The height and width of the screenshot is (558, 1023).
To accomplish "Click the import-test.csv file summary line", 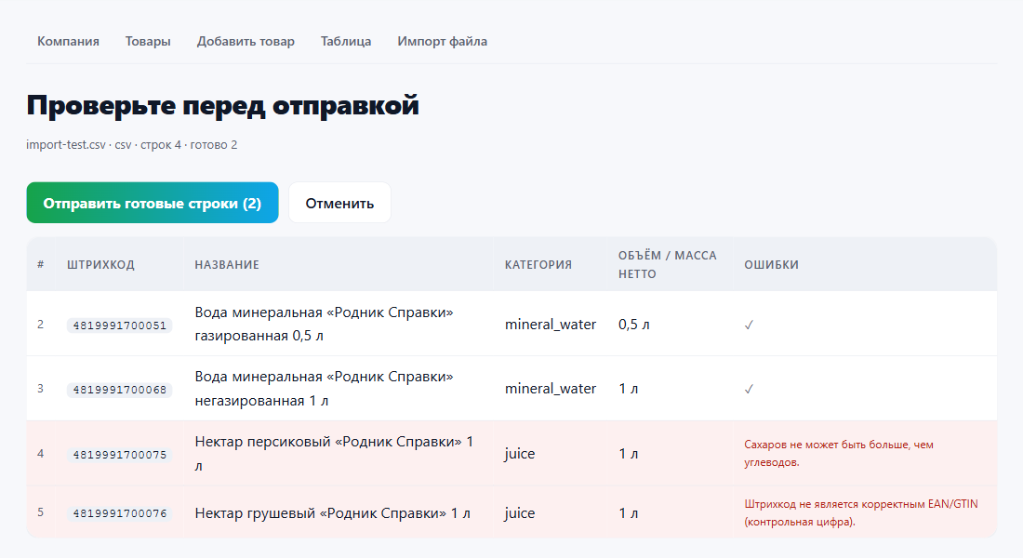I will click(x=132, y=145).
